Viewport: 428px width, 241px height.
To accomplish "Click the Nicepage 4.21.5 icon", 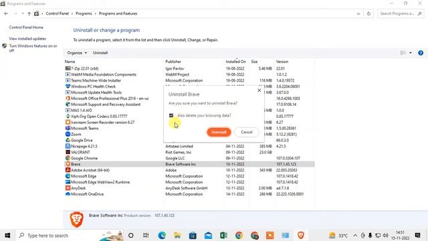I will point(68,146).
